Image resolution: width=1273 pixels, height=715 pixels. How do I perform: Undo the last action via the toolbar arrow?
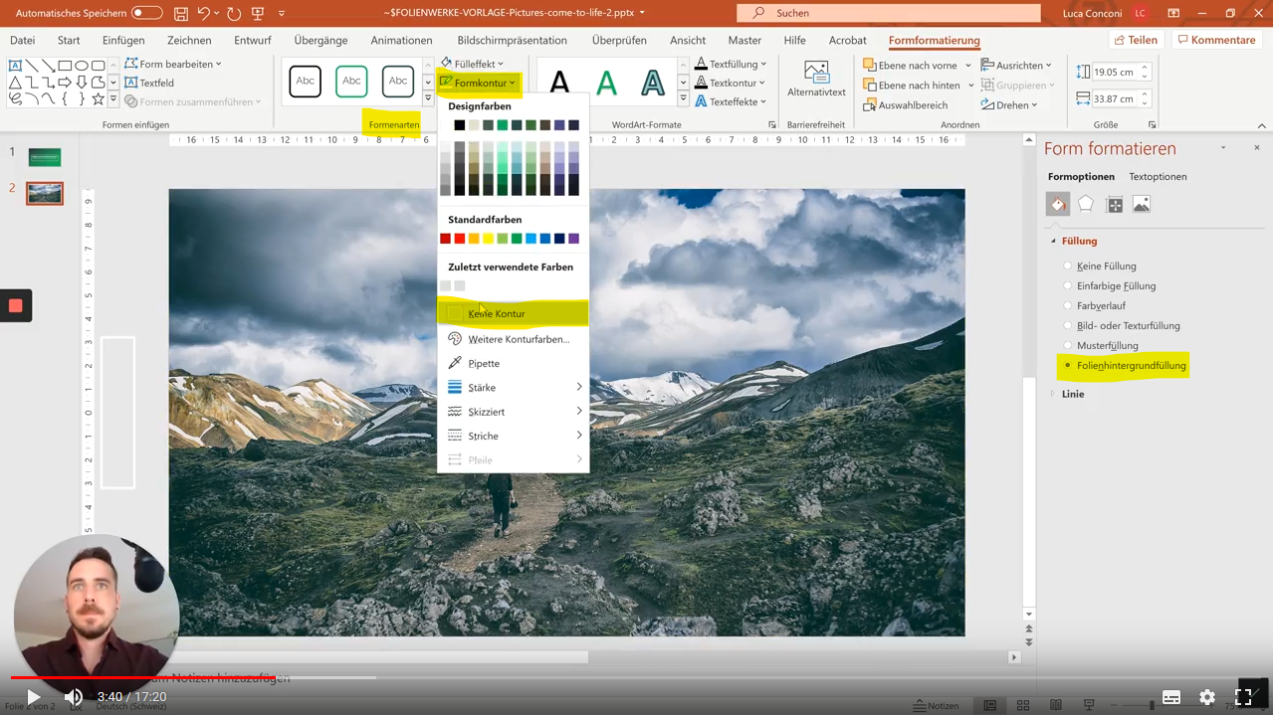pos(204,14)
